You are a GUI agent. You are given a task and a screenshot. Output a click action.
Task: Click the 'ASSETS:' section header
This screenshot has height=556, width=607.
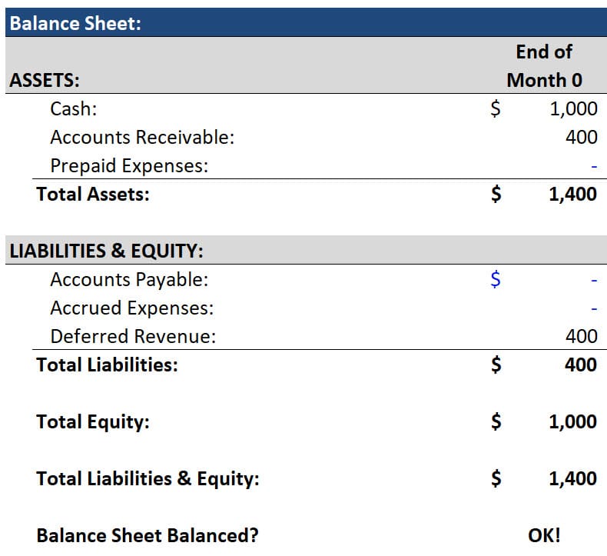click(45, 80)
